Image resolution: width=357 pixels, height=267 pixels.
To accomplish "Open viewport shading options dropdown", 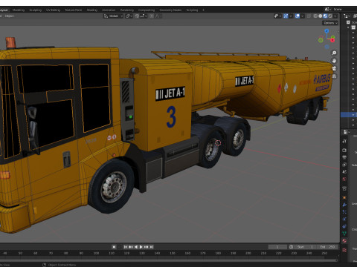I will (x=335, y=16).
